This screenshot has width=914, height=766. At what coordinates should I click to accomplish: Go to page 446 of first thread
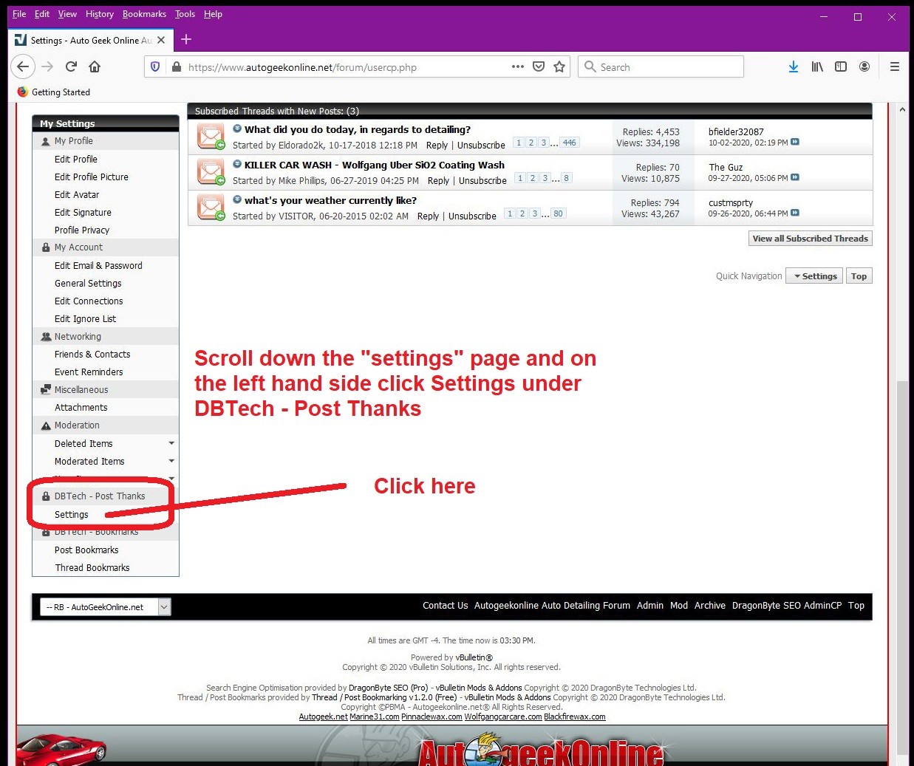(569, 143)
